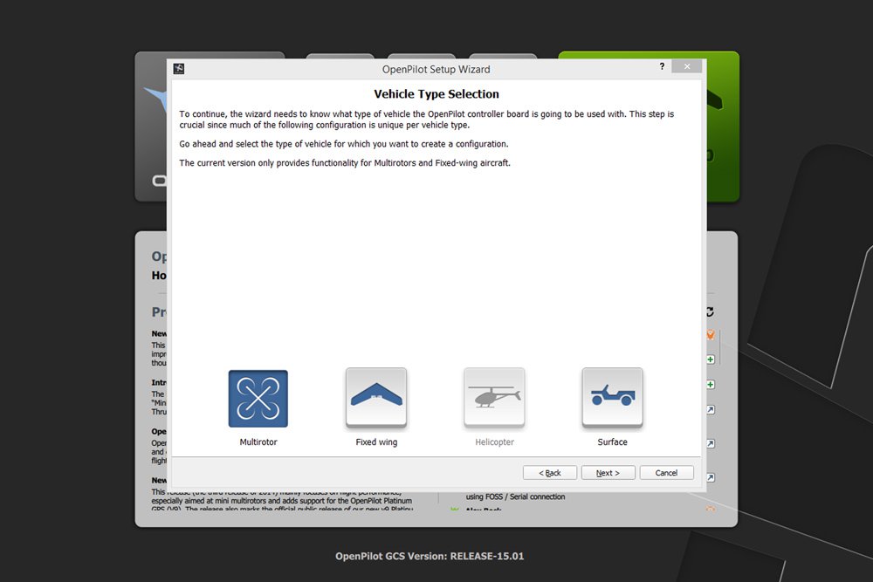Viewport: 873px width, 582px height.
Task: Cancel the setup wizard
Action: 666,472
